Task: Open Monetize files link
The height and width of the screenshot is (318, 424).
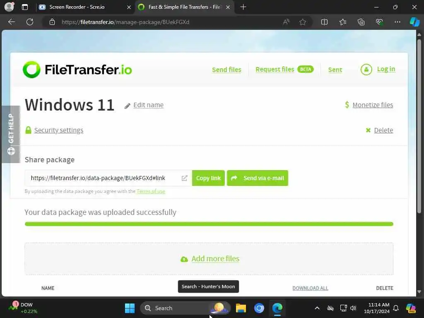Action: coord(373,105)
